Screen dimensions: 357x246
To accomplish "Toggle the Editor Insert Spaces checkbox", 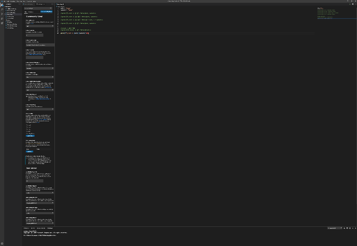I will pyautogui.click(x=27, y=96).
